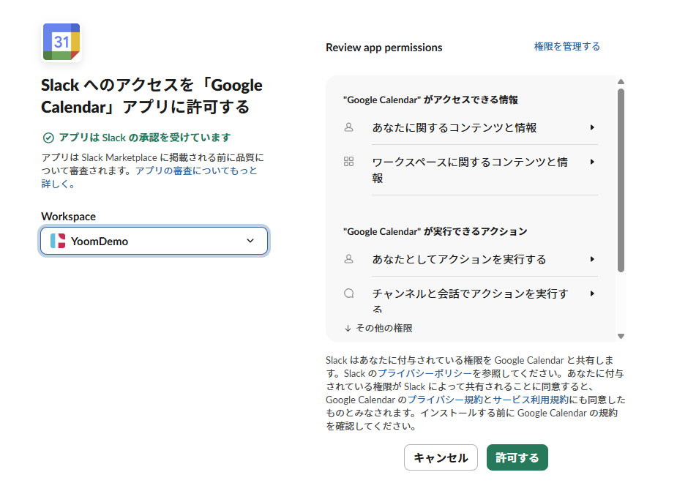Click the YoomDemo workspace logo icon
677x494 pixels.
(58, 241)
